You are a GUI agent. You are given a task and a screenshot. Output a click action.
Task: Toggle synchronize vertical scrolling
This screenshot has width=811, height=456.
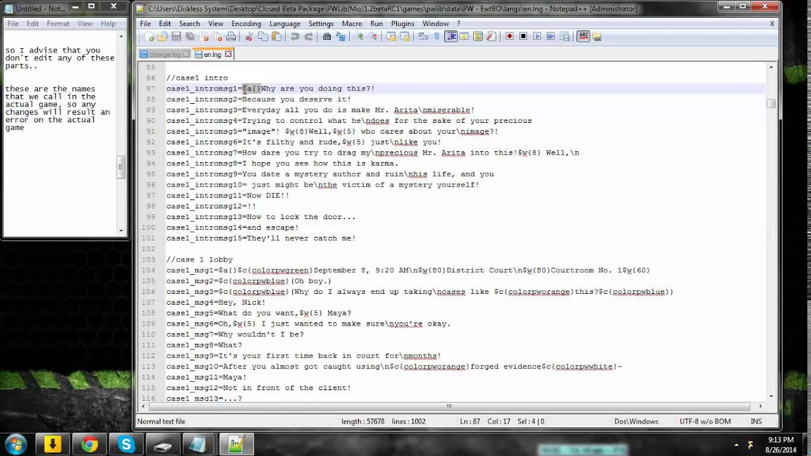click(x=391, y=37)
